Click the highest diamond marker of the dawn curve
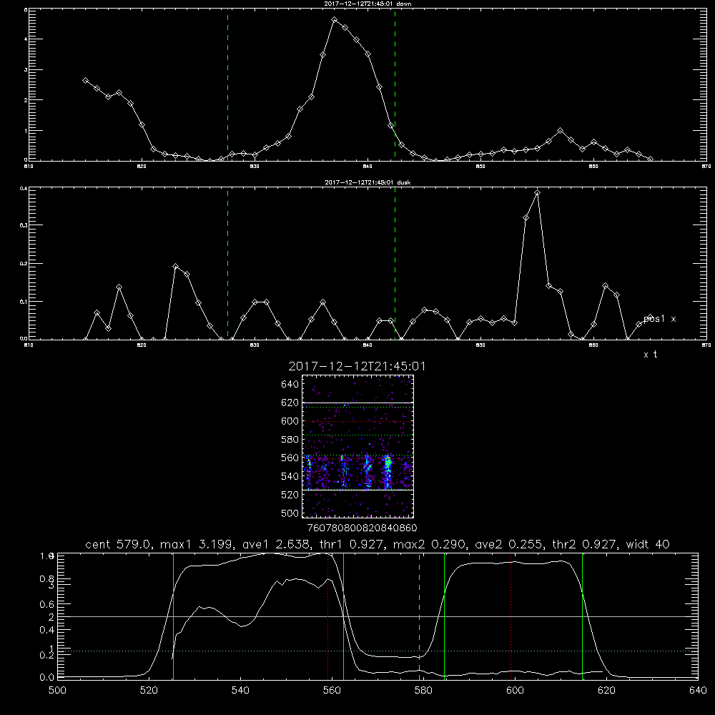715x715 pixels. pyautogui.click(x=334, y=20)
